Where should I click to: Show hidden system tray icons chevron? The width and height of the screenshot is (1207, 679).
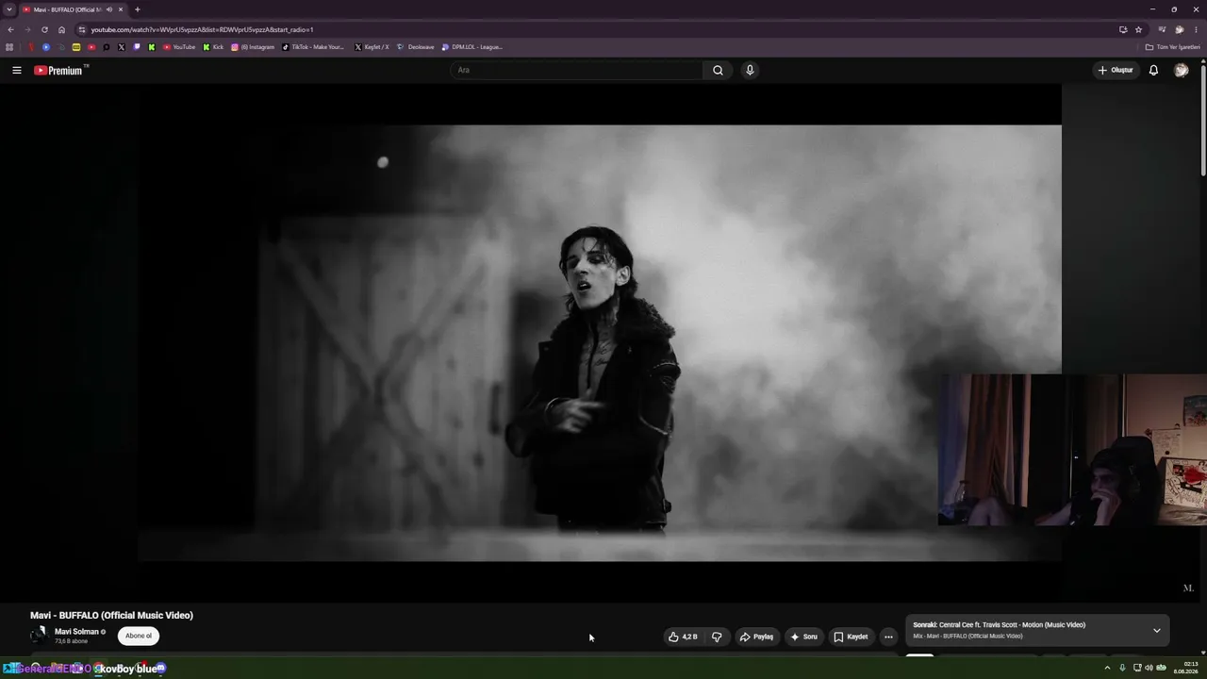1107,669
